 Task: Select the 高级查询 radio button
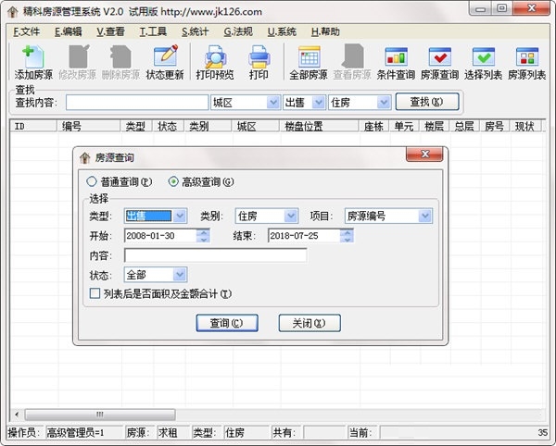tap(173, 182)
